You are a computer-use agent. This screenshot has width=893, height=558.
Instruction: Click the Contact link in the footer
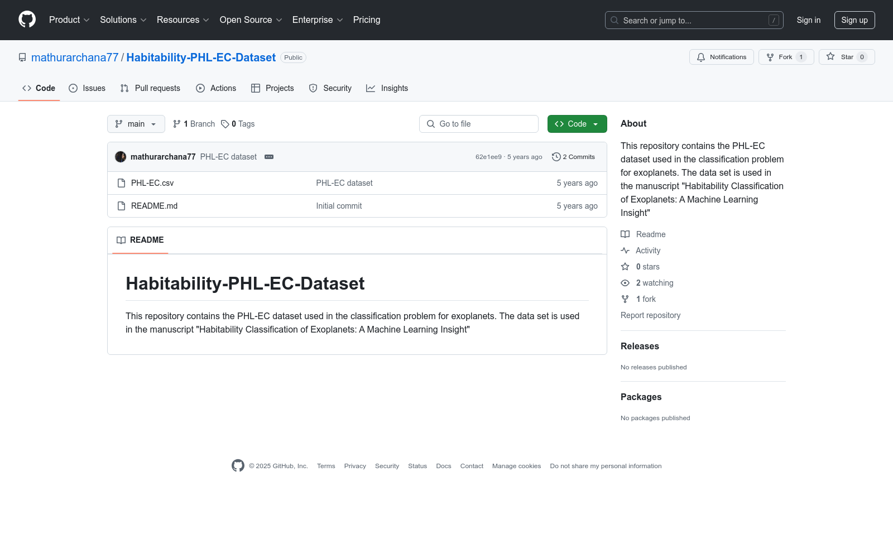tap(472, 466)
